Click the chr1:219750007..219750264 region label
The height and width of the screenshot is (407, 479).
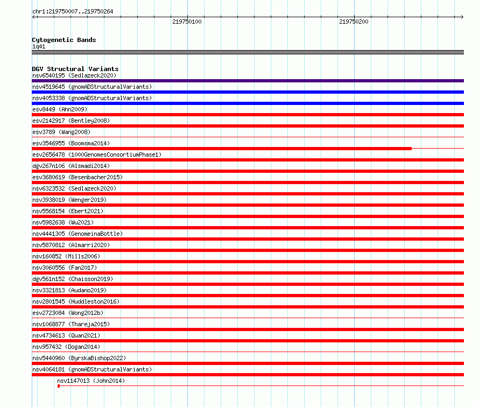click(x=73, y=11)
